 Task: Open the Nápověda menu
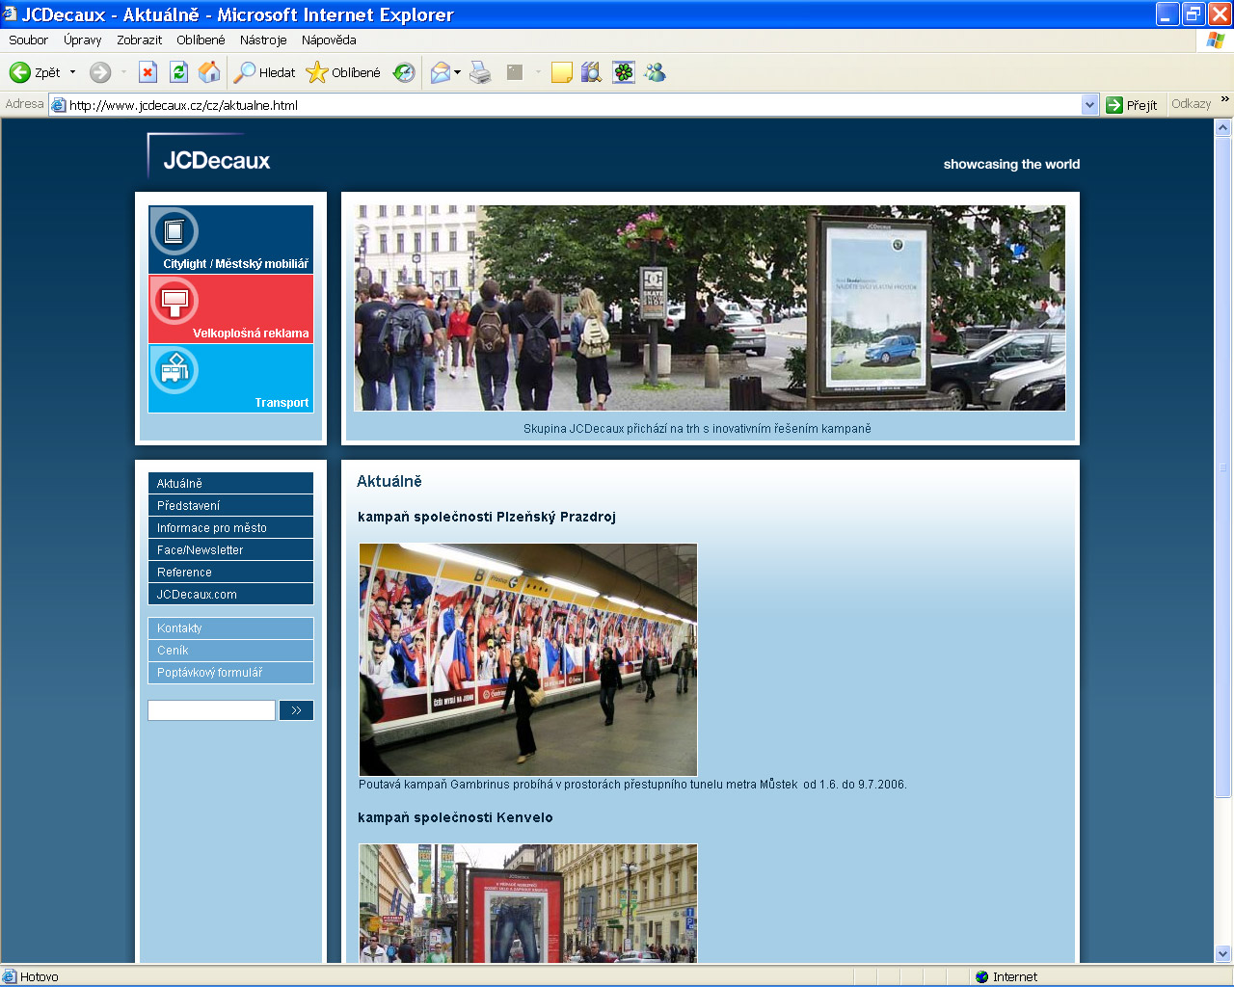[329, 40]
